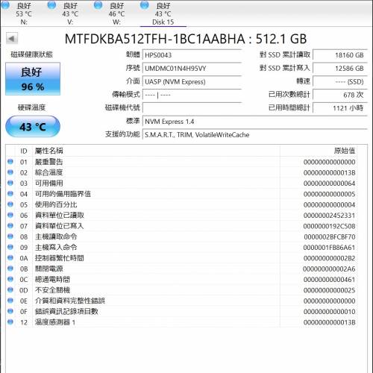Select attribute name 資料單位已寫入
This screenshot has height=373, width=373.
click(59, 226)
